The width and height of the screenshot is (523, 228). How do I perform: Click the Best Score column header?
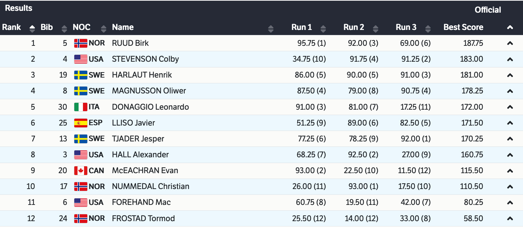pyautogui.click(x=463, y=27)
